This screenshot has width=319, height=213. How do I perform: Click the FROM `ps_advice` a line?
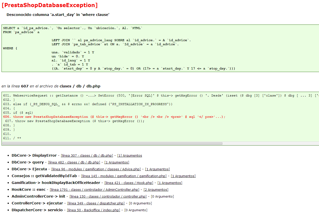tap(21, 32)
